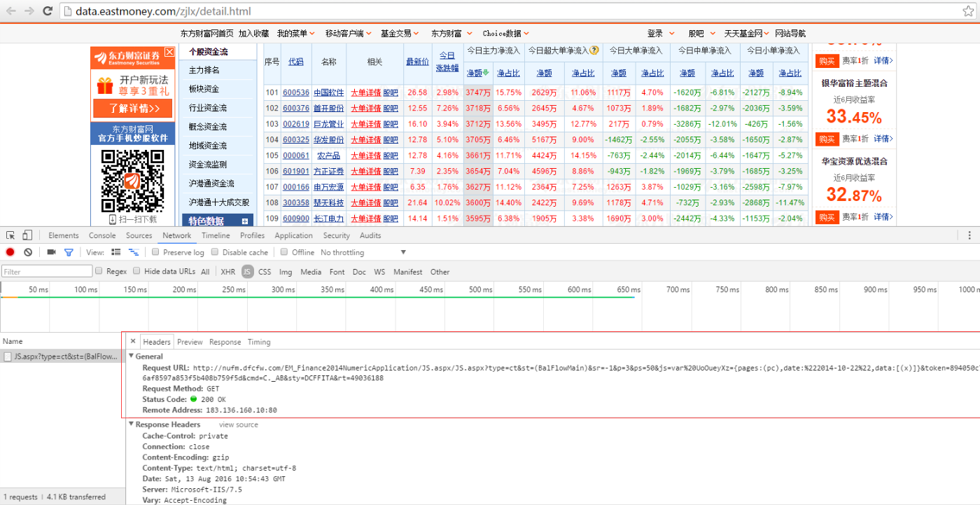
Task: Click in the network Filter input
Action: (x=47, y=272)
